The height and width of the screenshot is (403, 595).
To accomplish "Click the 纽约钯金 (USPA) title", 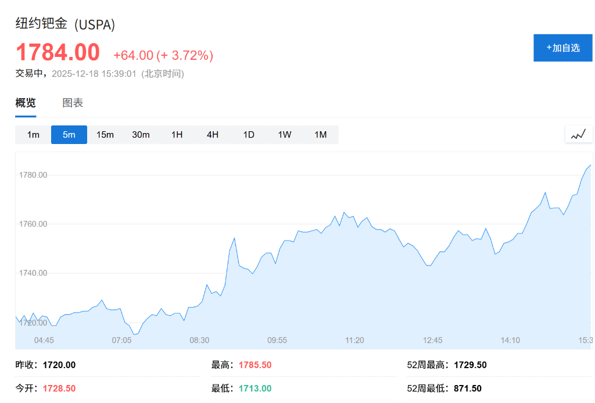I will coord(65,24).
